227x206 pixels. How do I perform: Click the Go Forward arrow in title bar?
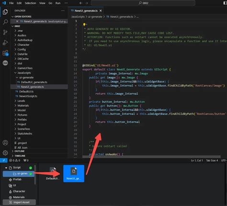[x=87, y=3]
